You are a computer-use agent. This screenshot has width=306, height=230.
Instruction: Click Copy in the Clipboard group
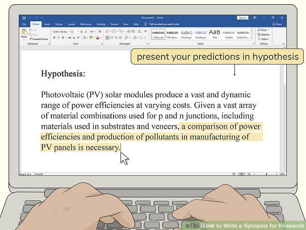point(34,35)
